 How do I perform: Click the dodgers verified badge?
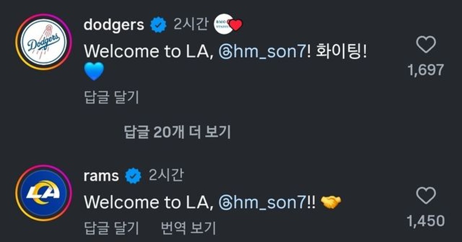159,25
